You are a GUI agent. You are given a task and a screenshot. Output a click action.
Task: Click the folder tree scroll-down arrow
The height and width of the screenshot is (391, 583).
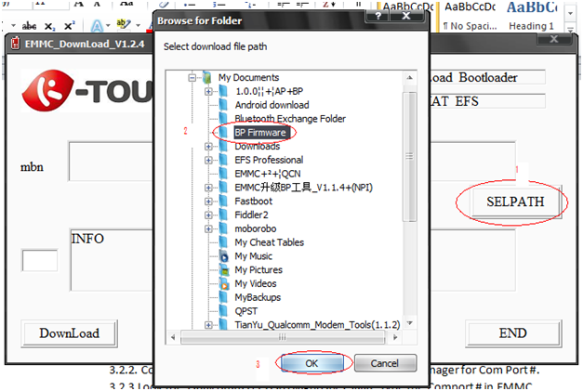(x=410, y=323)
